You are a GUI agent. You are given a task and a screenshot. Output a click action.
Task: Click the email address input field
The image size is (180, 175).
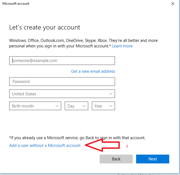pos(62,61)
